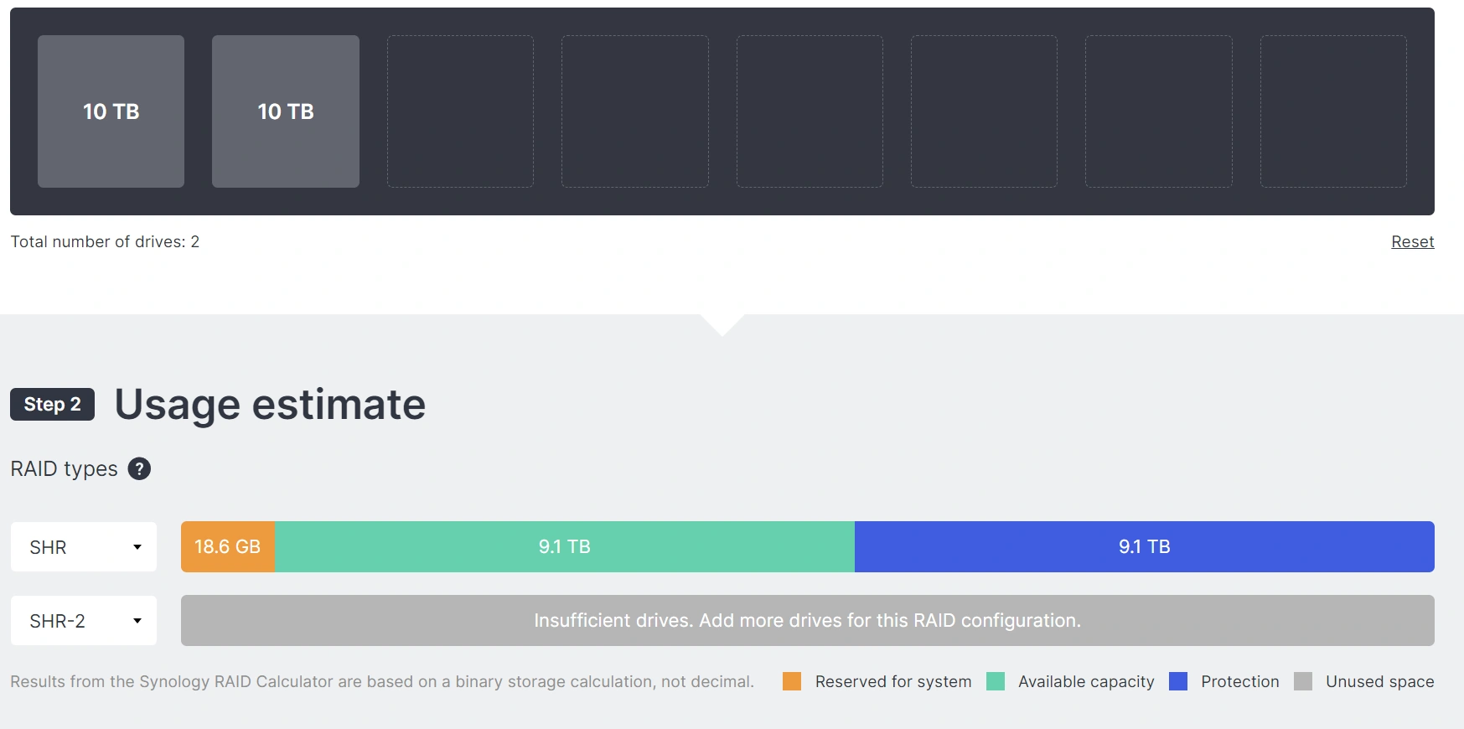Open the SHR RAID type dropdown
1464x729 pixels.
[84, 547]
